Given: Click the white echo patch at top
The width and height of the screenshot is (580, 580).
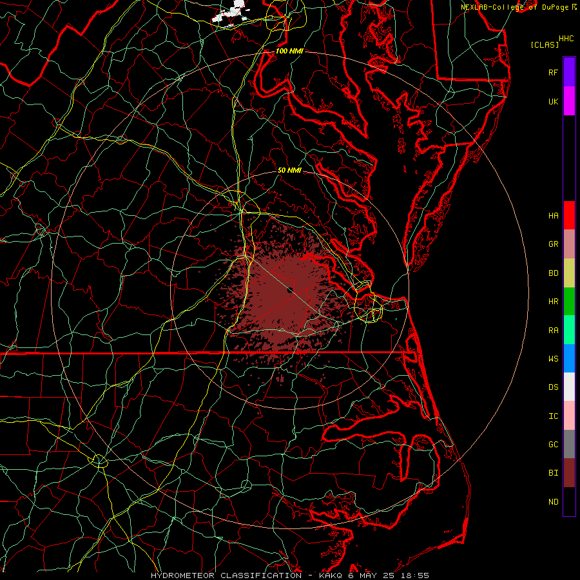Looking at the screenshot, I should [231, 14].
